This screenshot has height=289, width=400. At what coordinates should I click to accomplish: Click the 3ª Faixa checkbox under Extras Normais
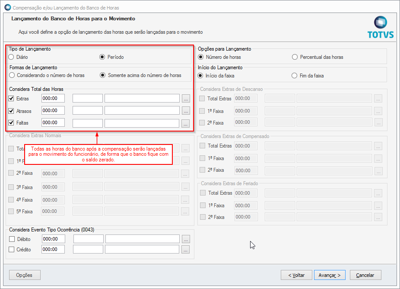pyautogui.click(x=11, y=187)
